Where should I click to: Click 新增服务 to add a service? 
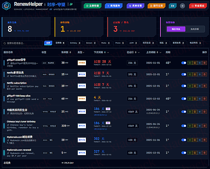tap(114, 6)
